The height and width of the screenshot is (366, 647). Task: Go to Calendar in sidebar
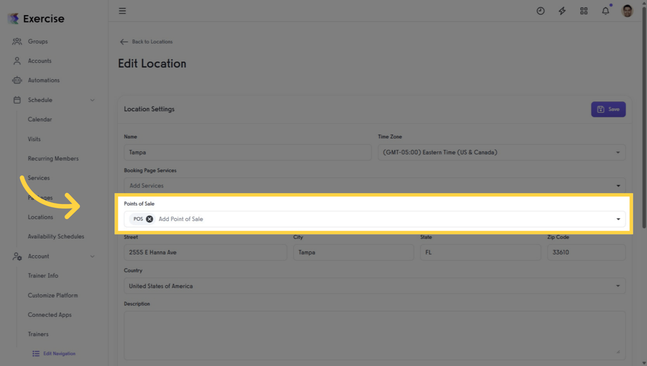click(40, 120)
